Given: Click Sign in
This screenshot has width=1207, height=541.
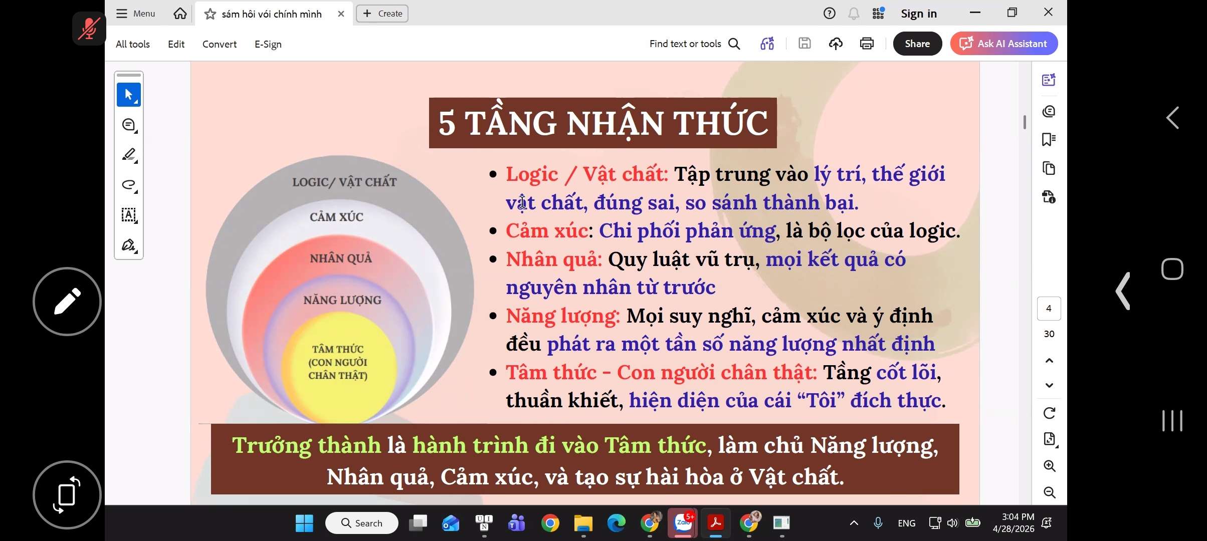Looking at the screenshot, I should coord(919,14).
